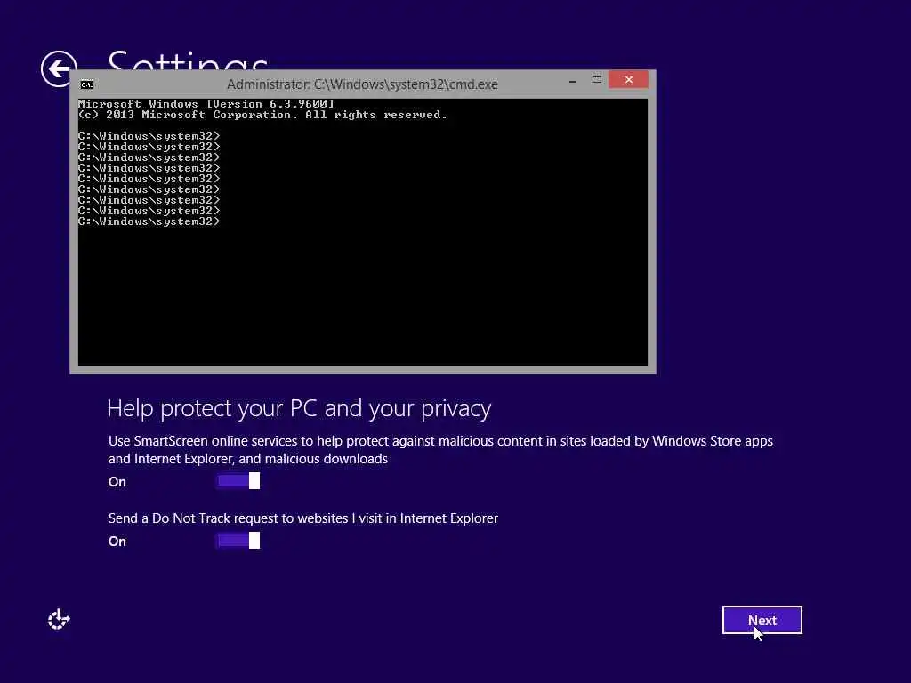Click the 'Send a Do Not Track request' text
This screenshot has width=911, height=683.
303,518
